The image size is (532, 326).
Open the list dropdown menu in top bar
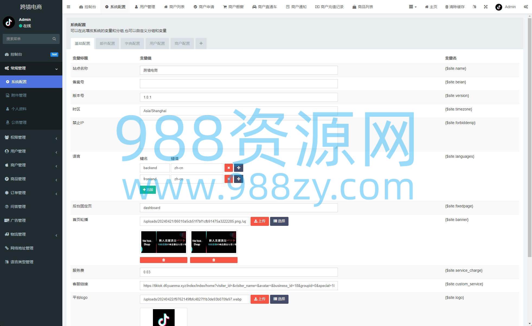click(413, 7)
